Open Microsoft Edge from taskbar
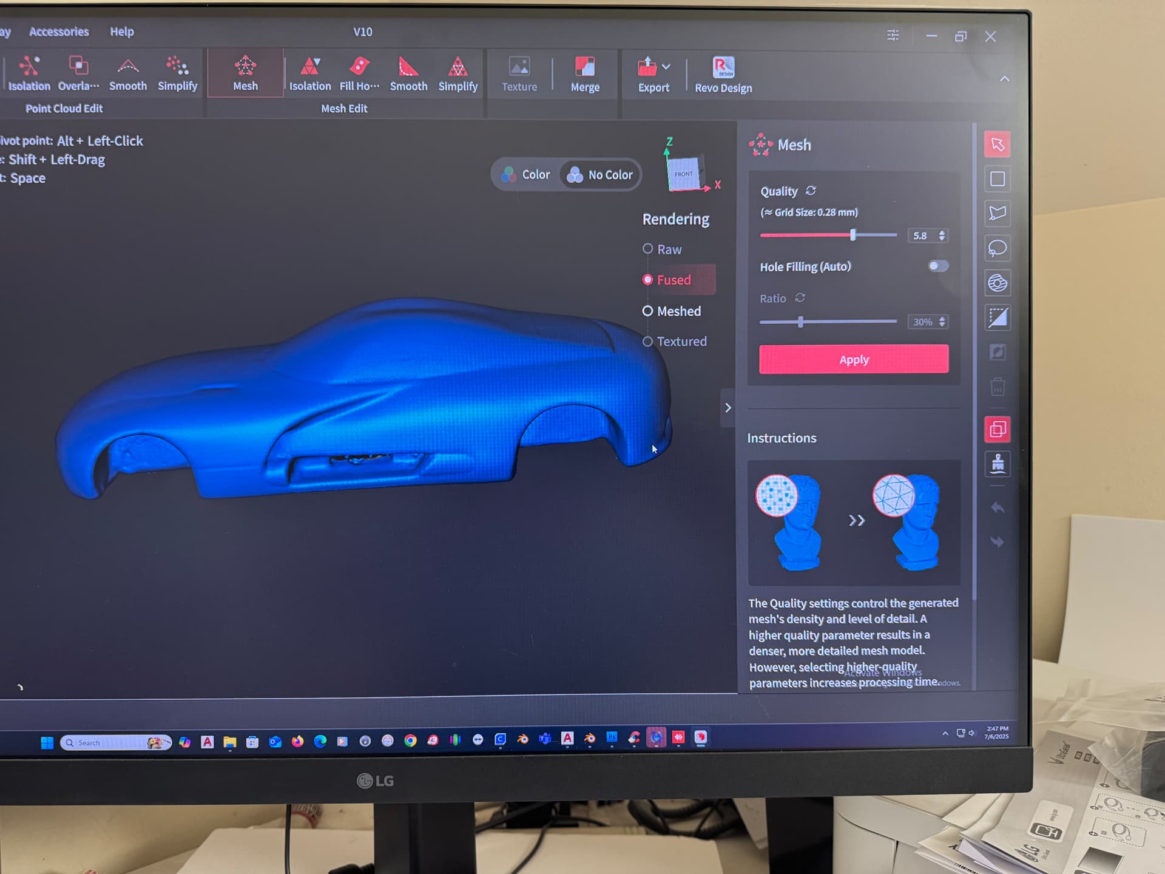This screenshot has height=874, width=1165. pyautogui.click(x=320, y=741)
